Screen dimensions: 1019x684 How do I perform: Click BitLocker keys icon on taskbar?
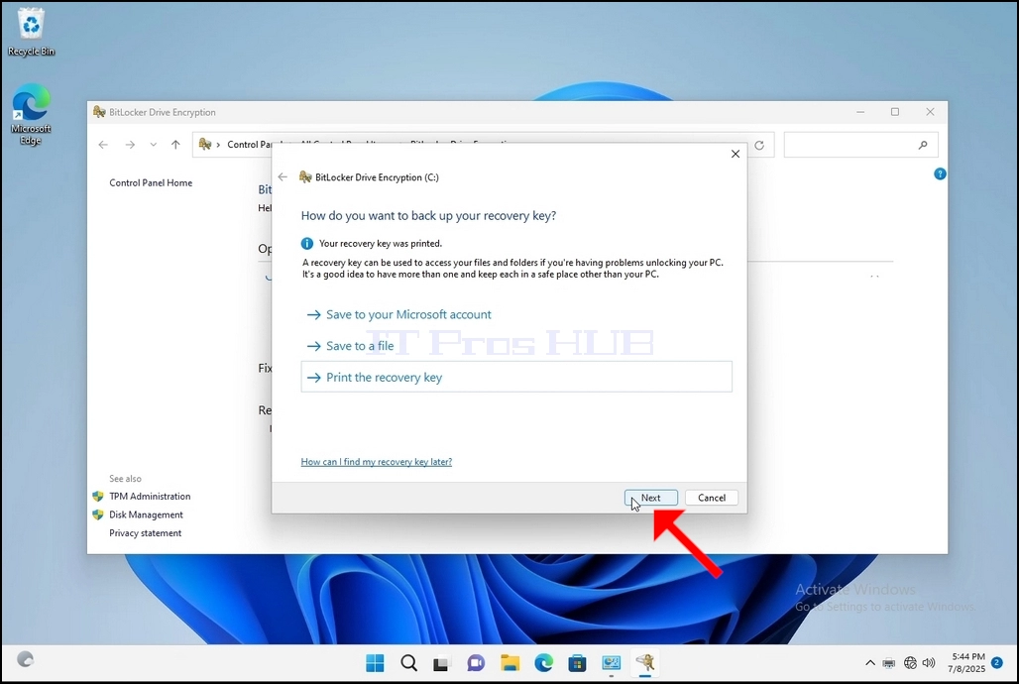644,662
